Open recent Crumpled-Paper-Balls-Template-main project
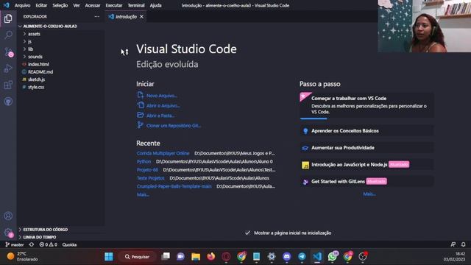The image size is (471, 265). [174, 186]
